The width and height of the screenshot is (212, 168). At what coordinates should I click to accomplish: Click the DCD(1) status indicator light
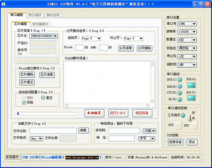(x=180, y=80)
